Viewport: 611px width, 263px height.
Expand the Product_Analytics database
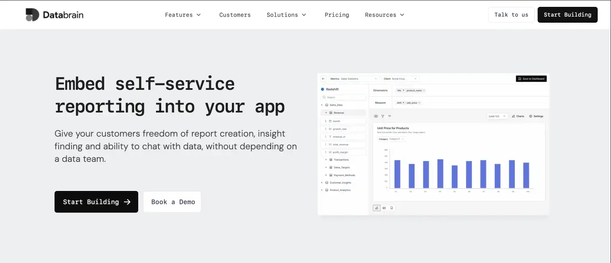click(x=322, y=190)
